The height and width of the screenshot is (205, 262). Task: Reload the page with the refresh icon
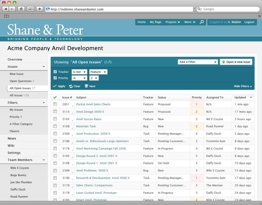21,9
